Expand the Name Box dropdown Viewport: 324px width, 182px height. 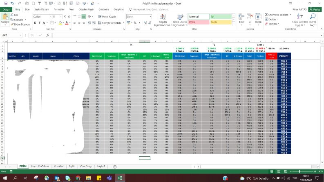(x=20, y=35)
